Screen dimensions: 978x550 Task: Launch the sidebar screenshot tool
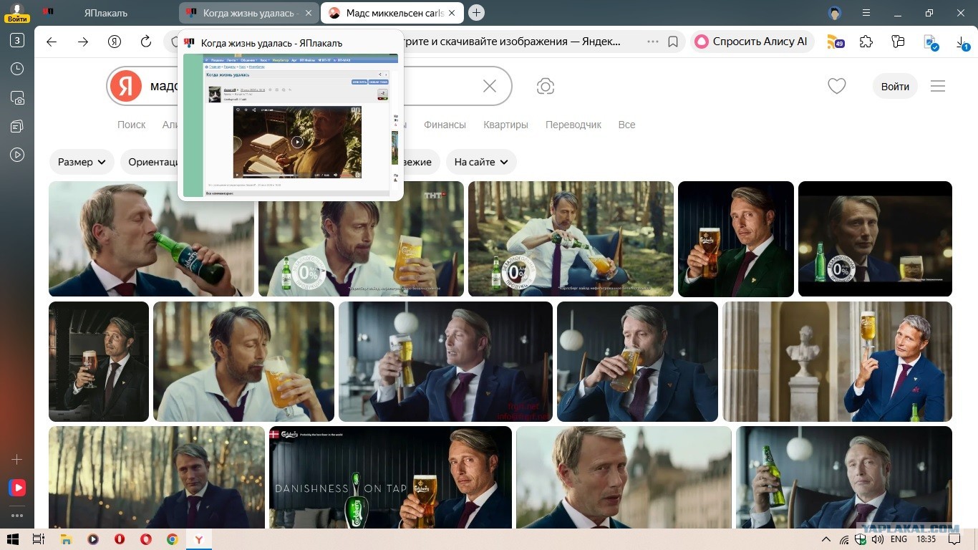pos(17,98)
